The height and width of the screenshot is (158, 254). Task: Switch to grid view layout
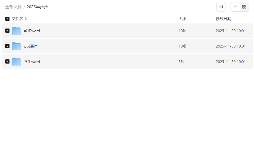[x=244, y=7]
